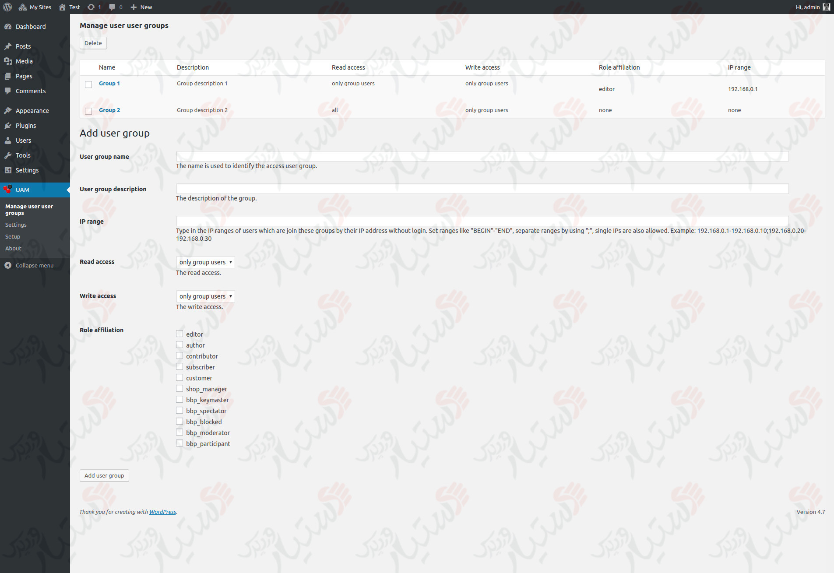
Task: Open the Setup page under UAM
Action: pyautogui.click(x=13, y=236)
